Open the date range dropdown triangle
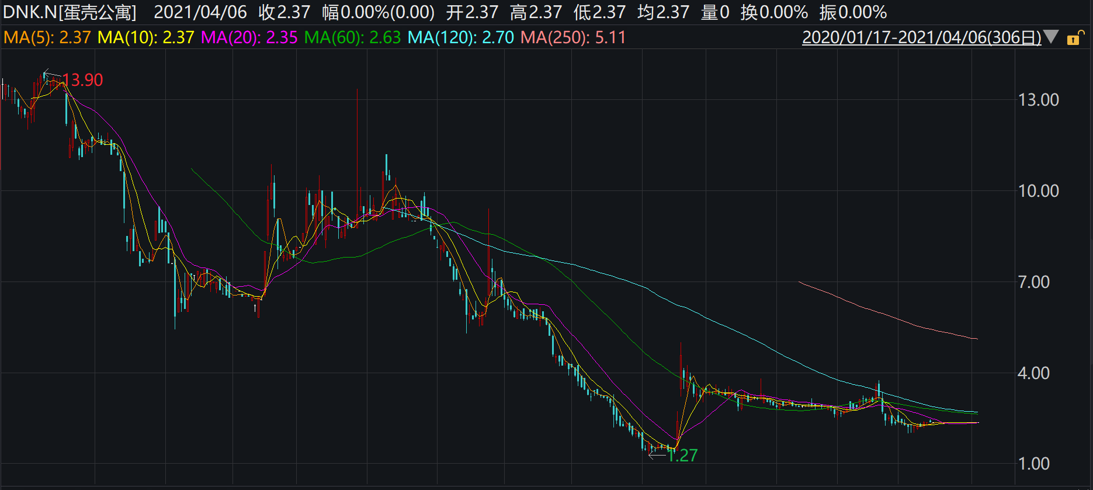1093x490 pixels. click(x=1052, y=37)
